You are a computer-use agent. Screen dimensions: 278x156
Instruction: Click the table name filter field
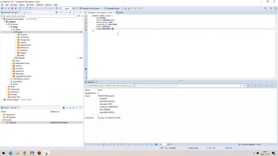point(39,16)
